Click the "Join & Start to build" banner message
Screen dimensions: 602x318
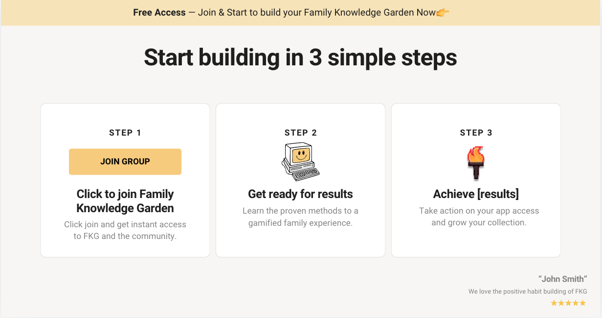coord(316,13)
